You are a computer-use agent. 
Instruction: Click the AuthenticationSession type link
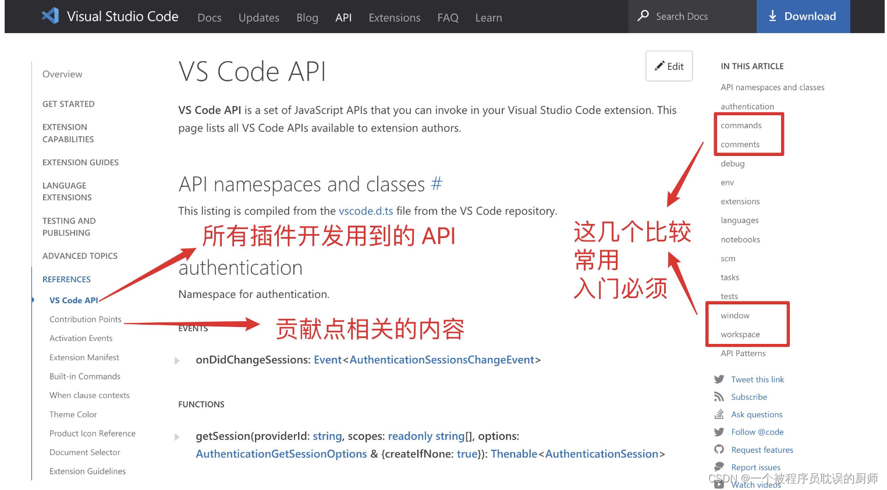coord(602,453)
